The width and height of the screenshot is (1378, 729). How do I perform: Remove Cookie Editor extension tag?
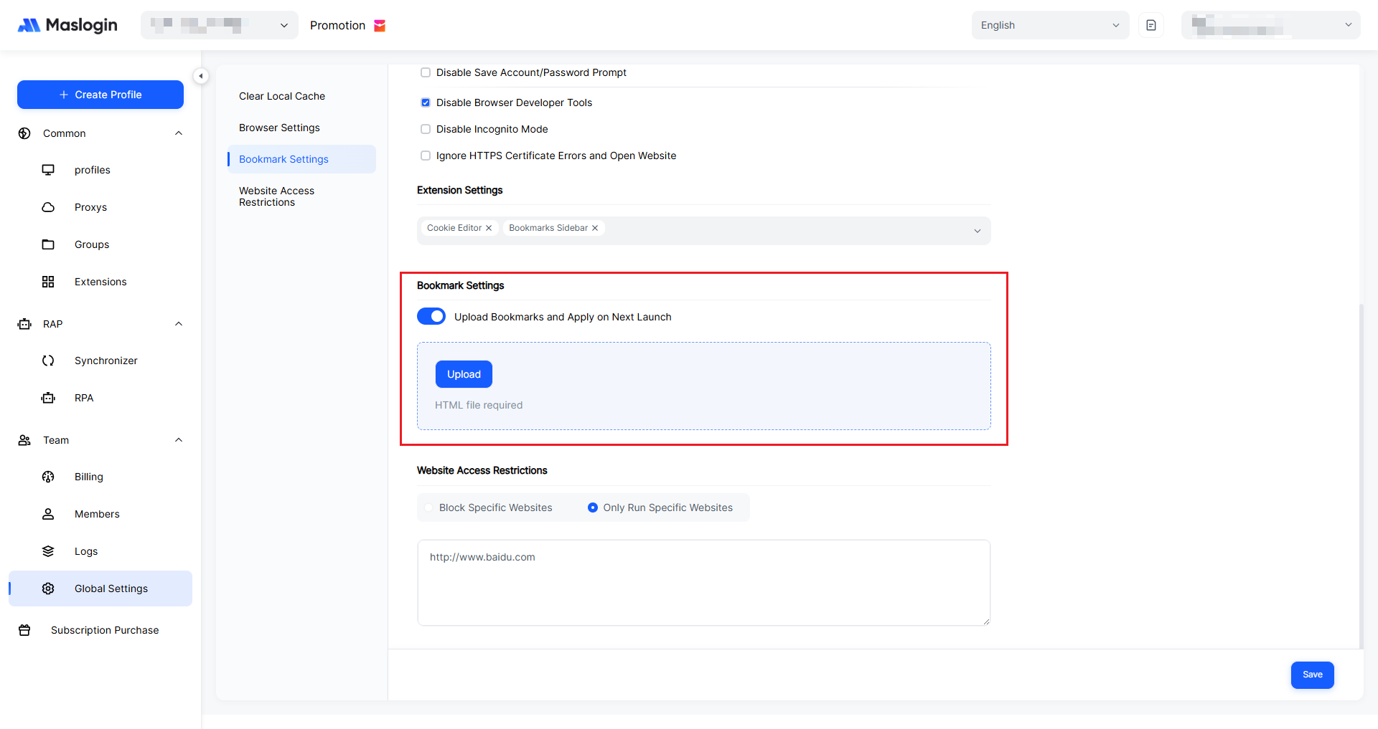(489, 228)
